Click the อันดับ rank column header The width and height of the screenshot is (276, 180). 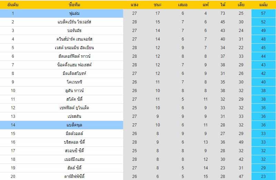point(13,5)
